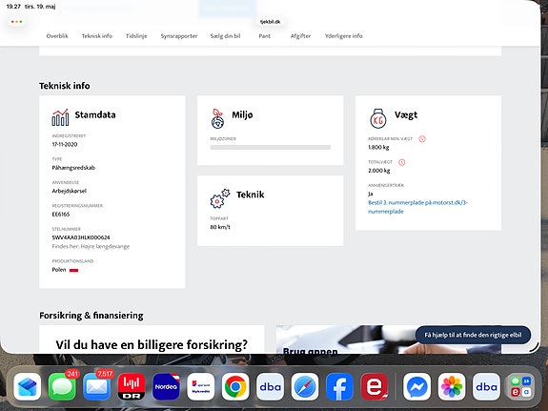548x411 pixels.
Task: Open the Photos app
Action: 452,386
